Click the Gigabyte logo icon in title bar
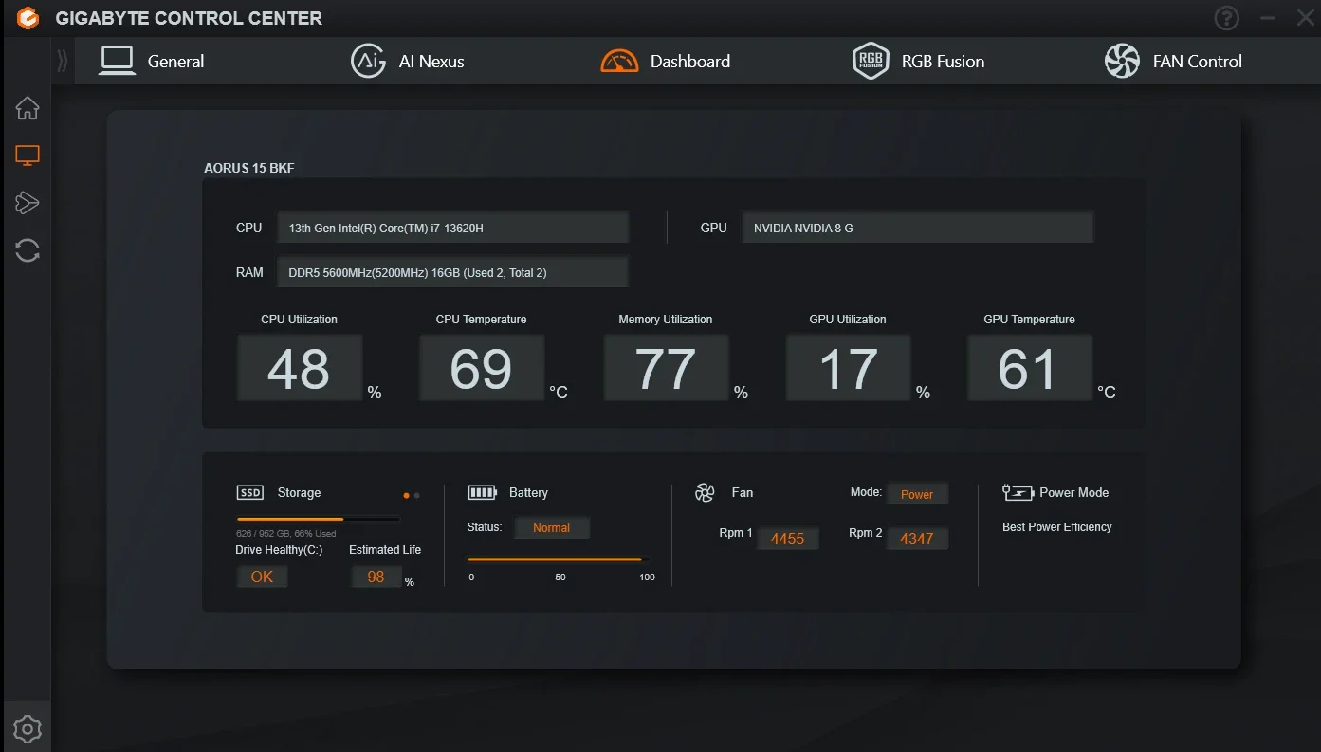Screen dimensions: 1321x752 28,18
